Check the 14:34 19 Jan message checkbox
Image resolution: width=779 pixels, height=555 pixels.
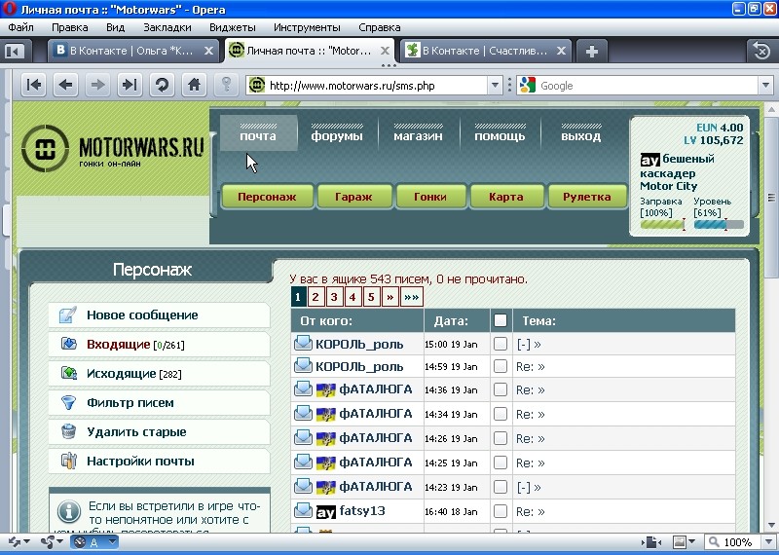pos(501,414)
